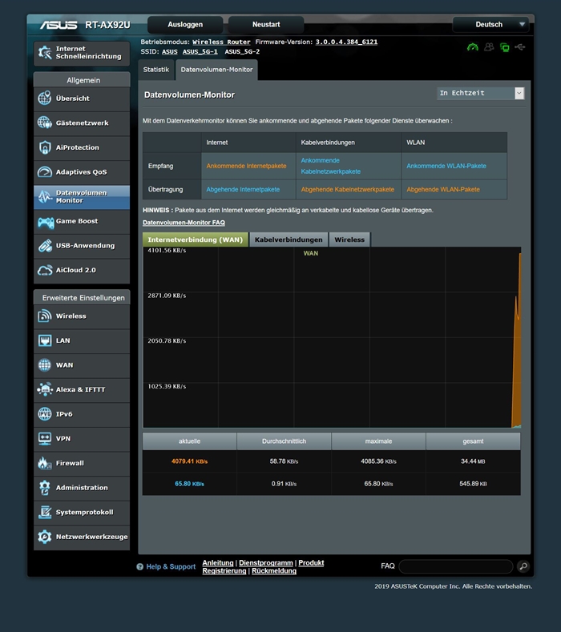561x632 pixels.
Task: Click the 65.80 KB/s blue aktuelle value
Action: click(189, 484)
